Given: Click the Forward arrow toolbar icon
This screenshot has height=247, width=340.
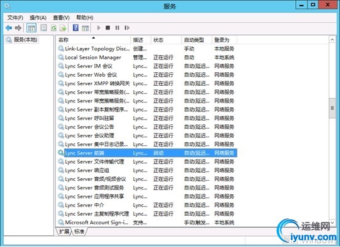Looking at the screenshot, I should (x=18, y=28).
